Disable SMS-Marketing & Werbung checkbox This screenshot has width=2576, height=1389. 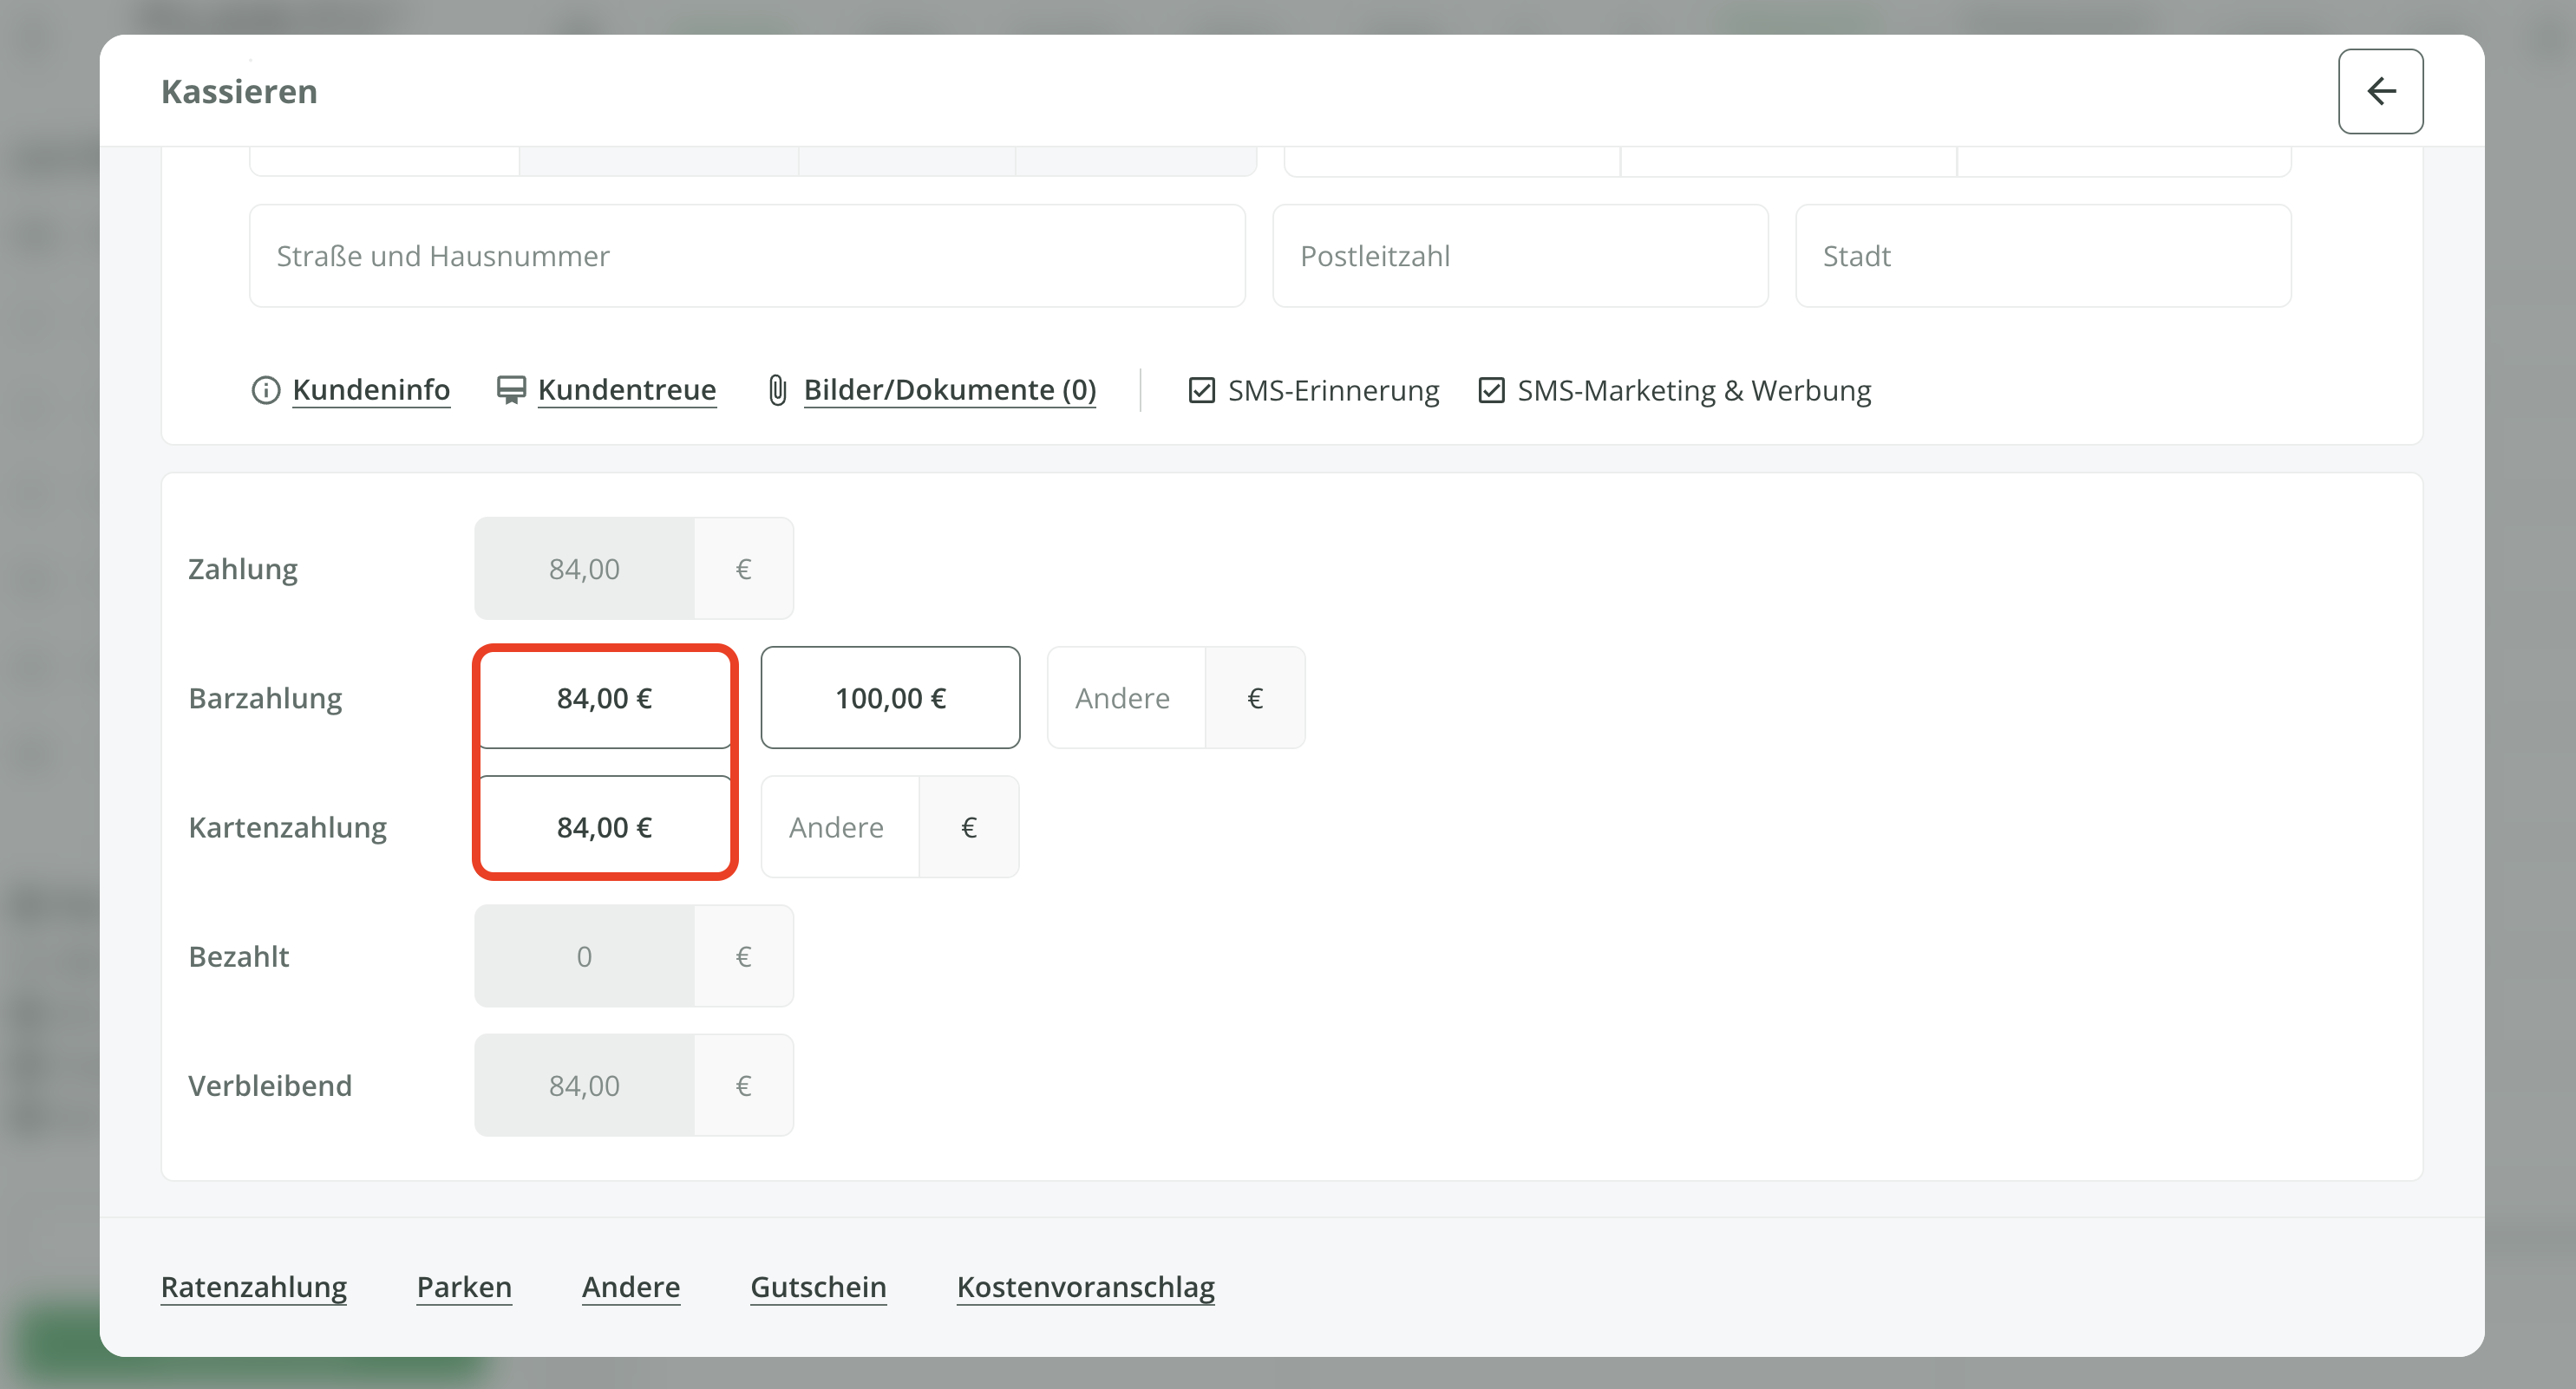pyautogui.click(x=1490, y=390)
